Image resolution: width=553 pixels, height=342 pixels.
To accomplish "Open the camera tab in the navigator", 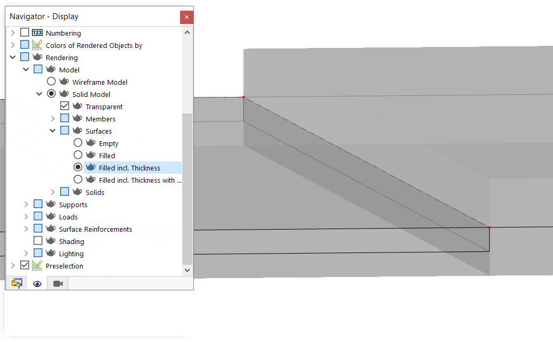I will 58,283.
